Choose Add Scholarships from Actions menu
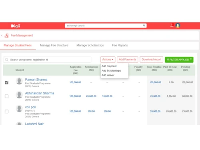This screenshot has width=200, height=150. (111, 71)
